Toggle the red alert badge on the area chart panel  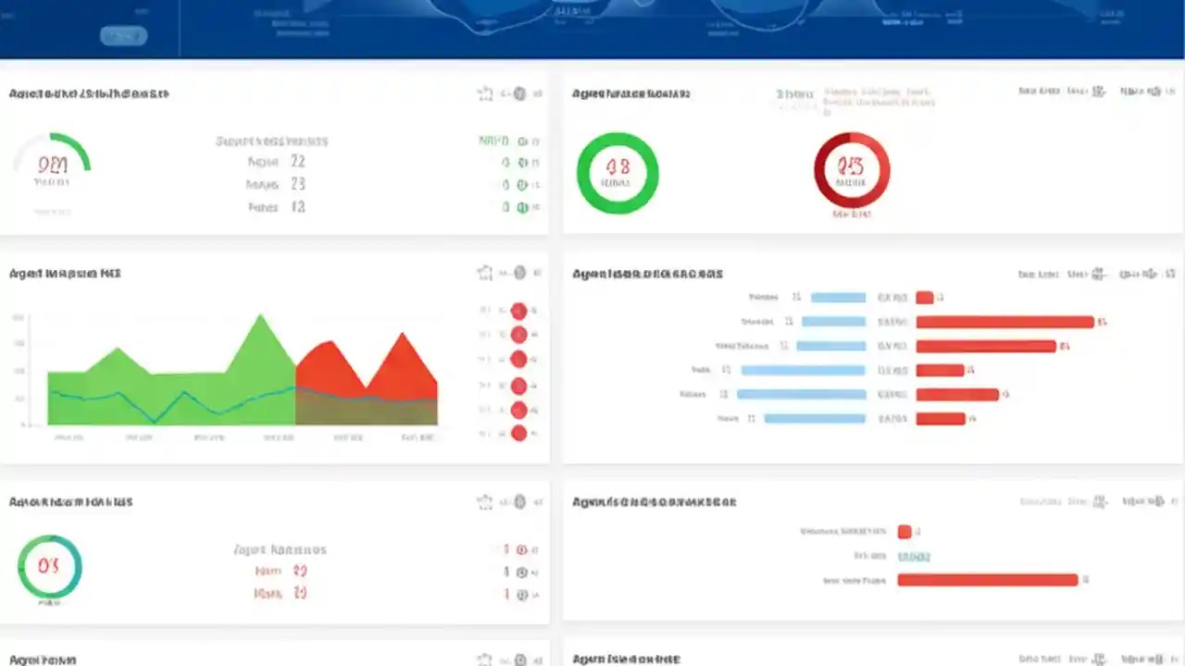point(518,311)
